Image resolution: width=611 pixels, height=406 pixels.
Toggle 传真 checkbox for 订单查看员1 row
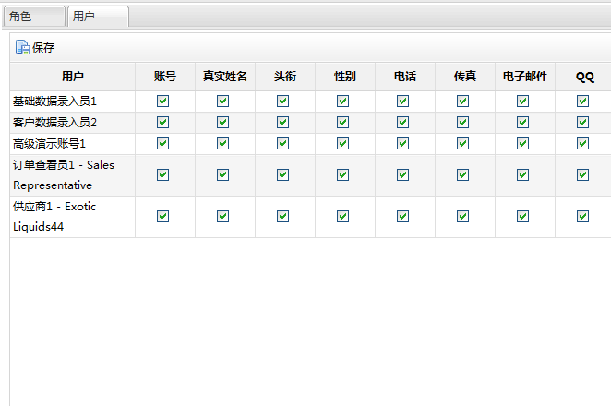463,175
